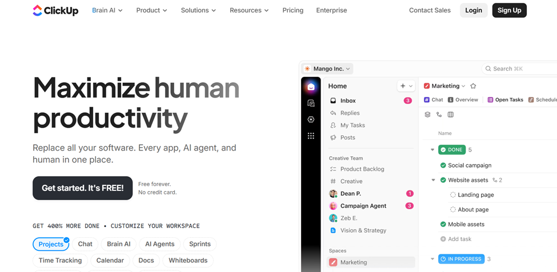Open the Inbox item in the sidebar

point(348,100)
